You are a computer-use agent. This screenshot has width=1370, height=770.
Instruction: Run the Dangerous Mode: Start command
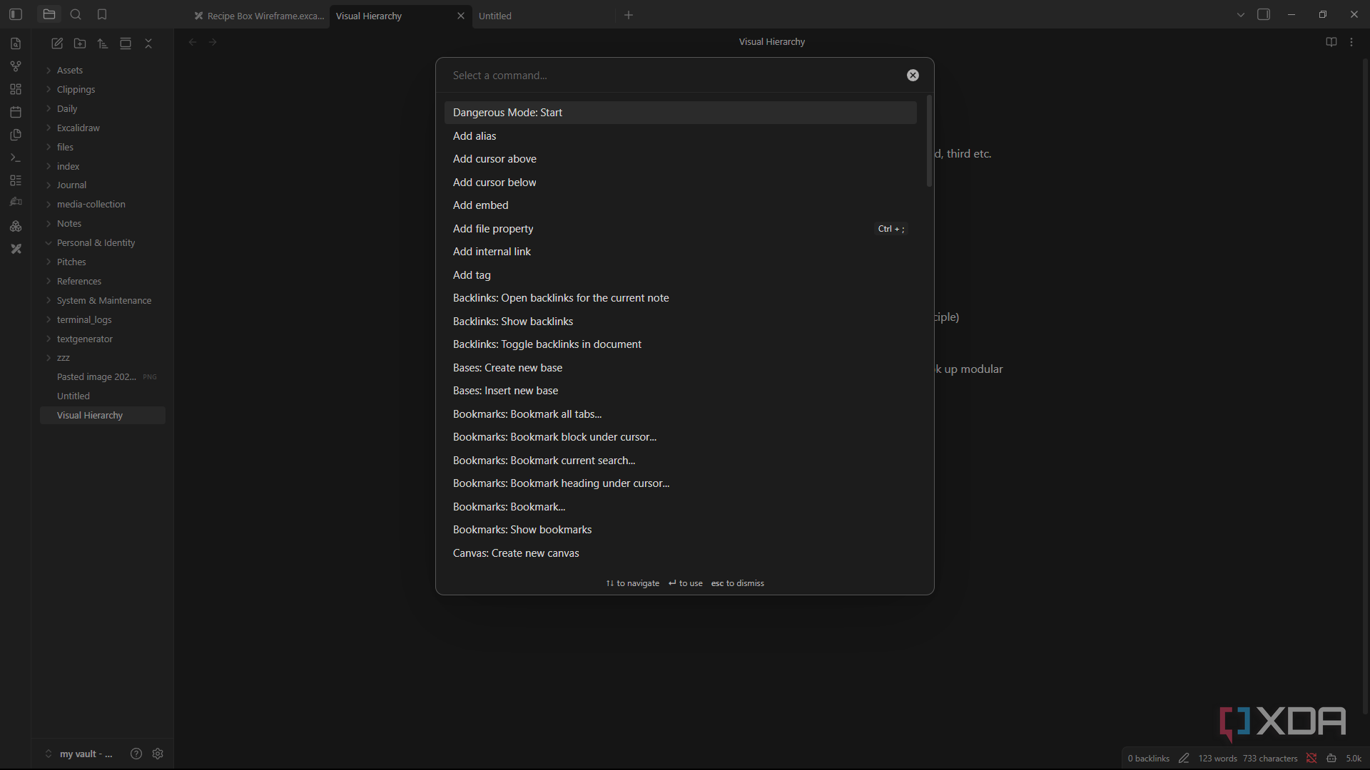[680, 113]
